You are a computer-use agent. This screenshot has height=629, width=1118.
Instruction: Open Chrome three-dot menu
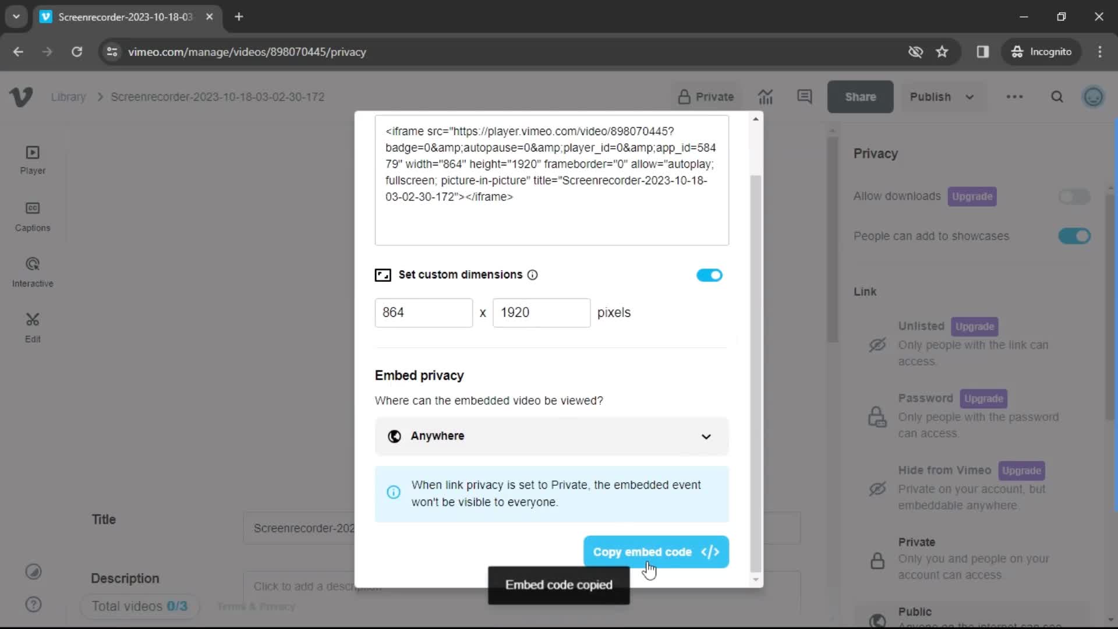pyautogui.click(x=1100, y=52)
